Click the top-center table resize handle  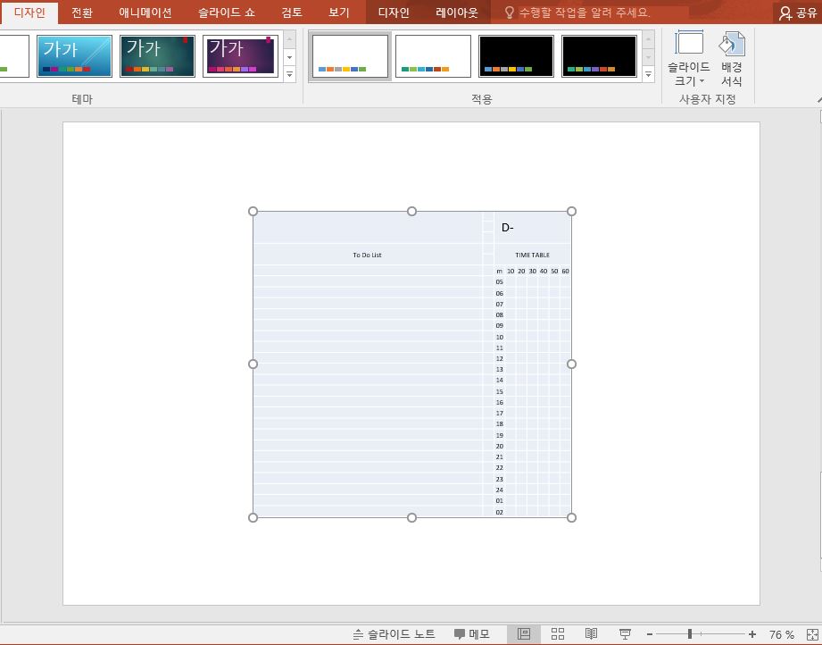pyautogui.click(x=412, y=211)
